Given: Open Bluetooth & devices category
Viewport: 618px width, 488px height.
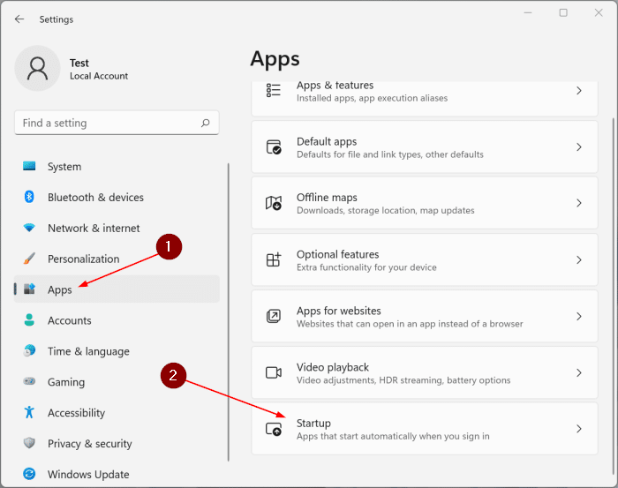Looking at the screenshot, I should click(x=117, y=197).
